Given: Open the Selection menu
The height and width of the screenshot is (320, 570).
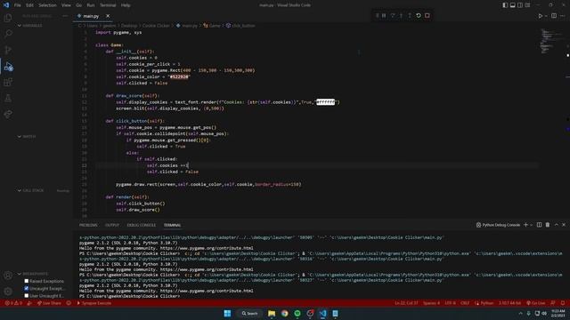Looking at the screenshot, I should (x=47, y=5).
